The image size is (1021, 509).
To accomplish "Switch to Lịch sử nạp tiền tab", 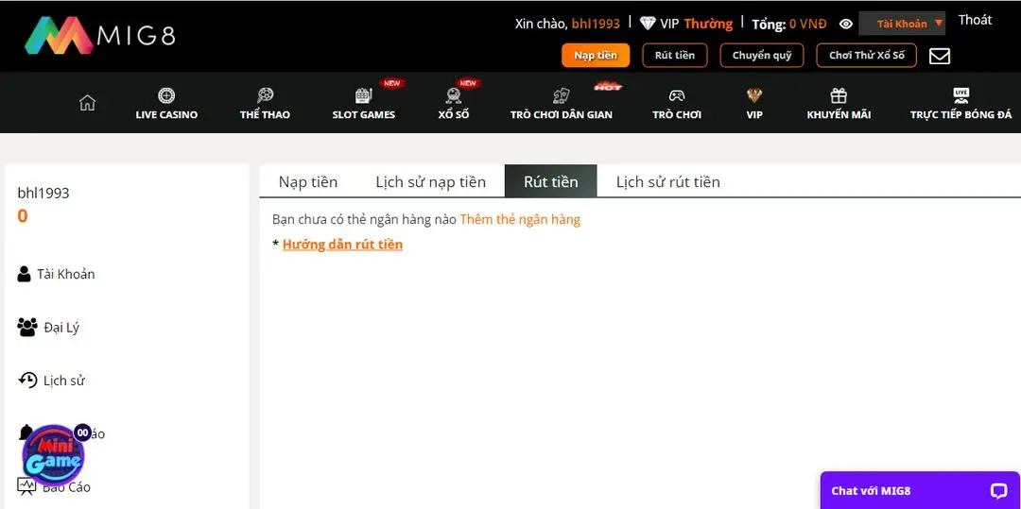I will tap(430, 182).
